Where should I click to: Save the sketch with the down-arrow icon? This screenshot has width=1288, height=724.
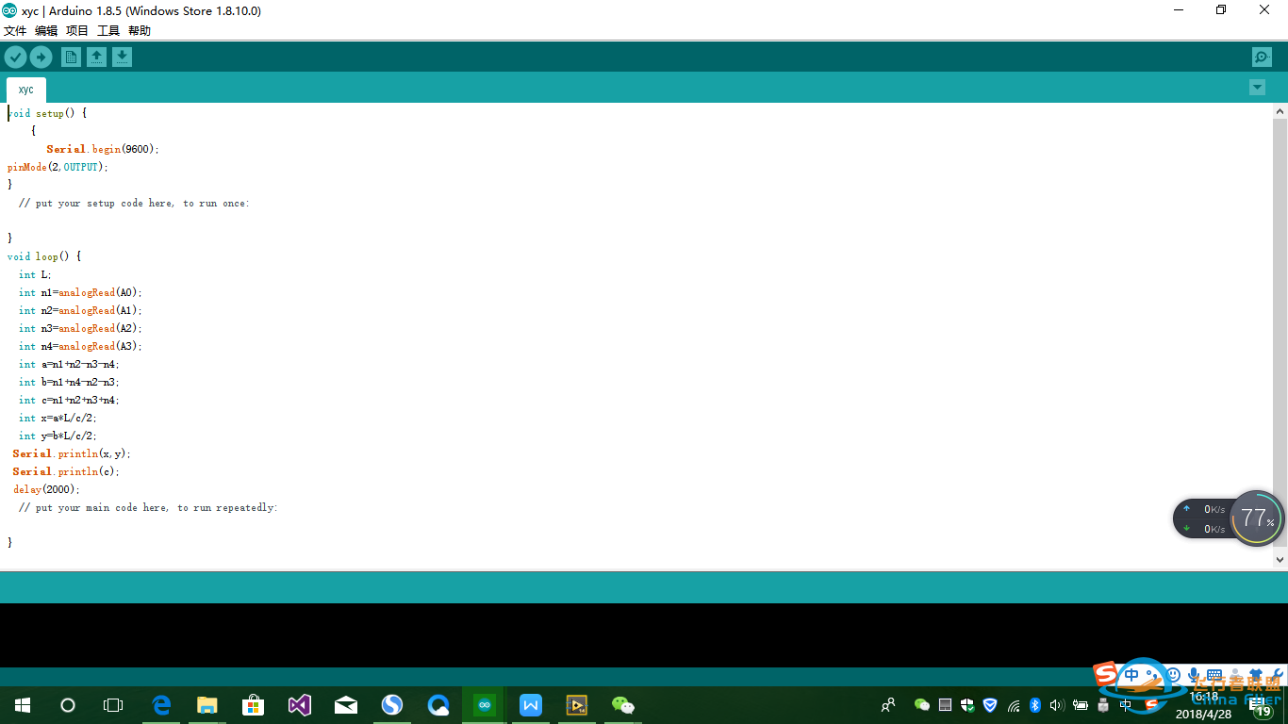tap(122, 58)
